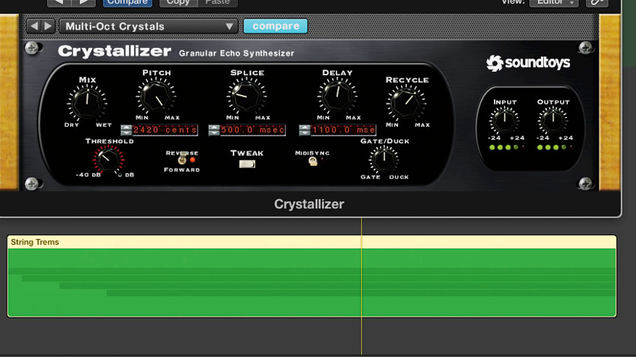The height and width of the screenshot is (357, 636).
Task: Click the Splice knob
Action: click(247, 96)
